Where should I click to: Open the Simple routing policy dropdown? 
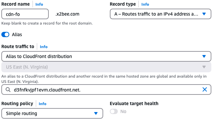click(52, 113)
